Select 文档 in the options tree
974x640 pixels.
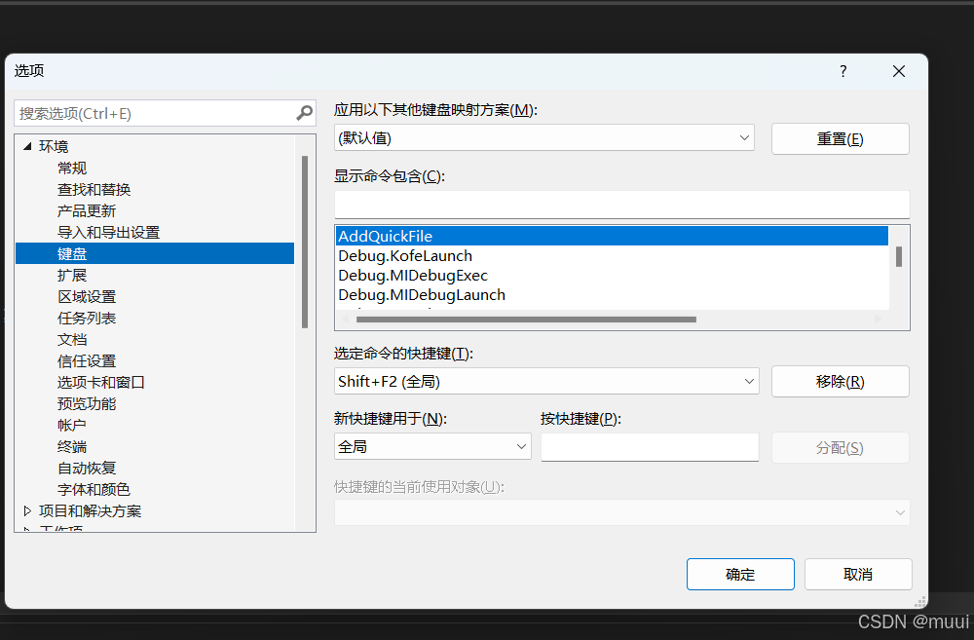point(72,339)
